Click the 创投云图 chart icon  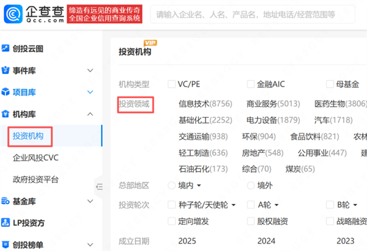point(5,48)
